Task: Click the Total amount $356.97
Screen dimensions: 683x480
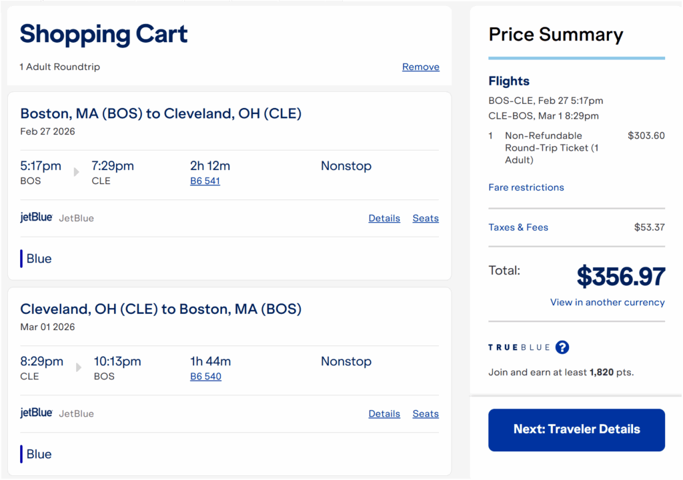Action: [x=621, y=276]
